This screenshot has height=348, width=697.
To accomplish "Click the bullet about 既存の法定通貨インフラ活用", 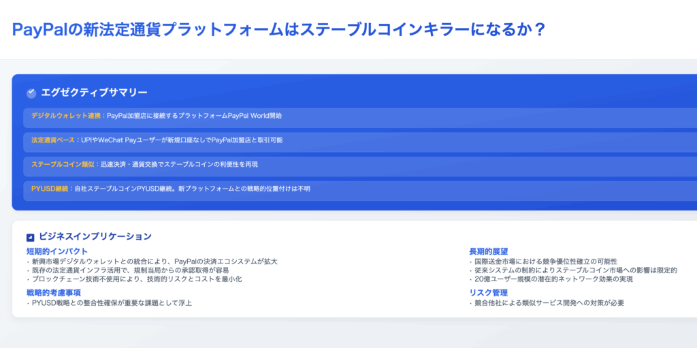I will tap(128, 270).
